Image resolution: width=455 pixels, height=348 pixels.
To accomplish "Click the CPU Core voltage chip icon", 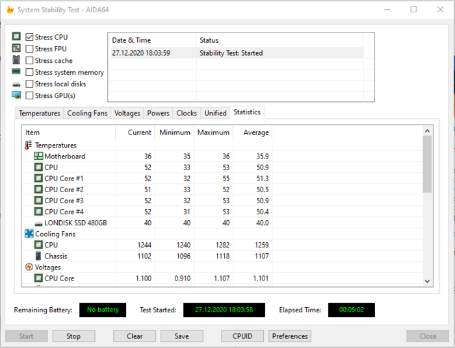I will click(38, 278).
